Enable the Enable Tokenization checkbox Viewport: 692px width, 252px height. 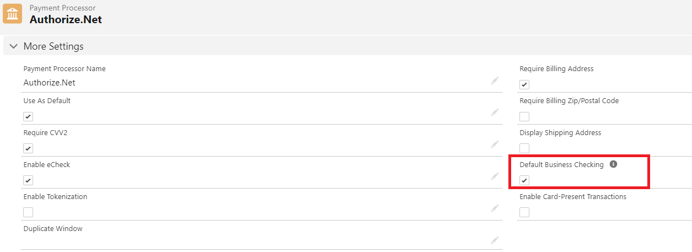[x=28, y=212]
